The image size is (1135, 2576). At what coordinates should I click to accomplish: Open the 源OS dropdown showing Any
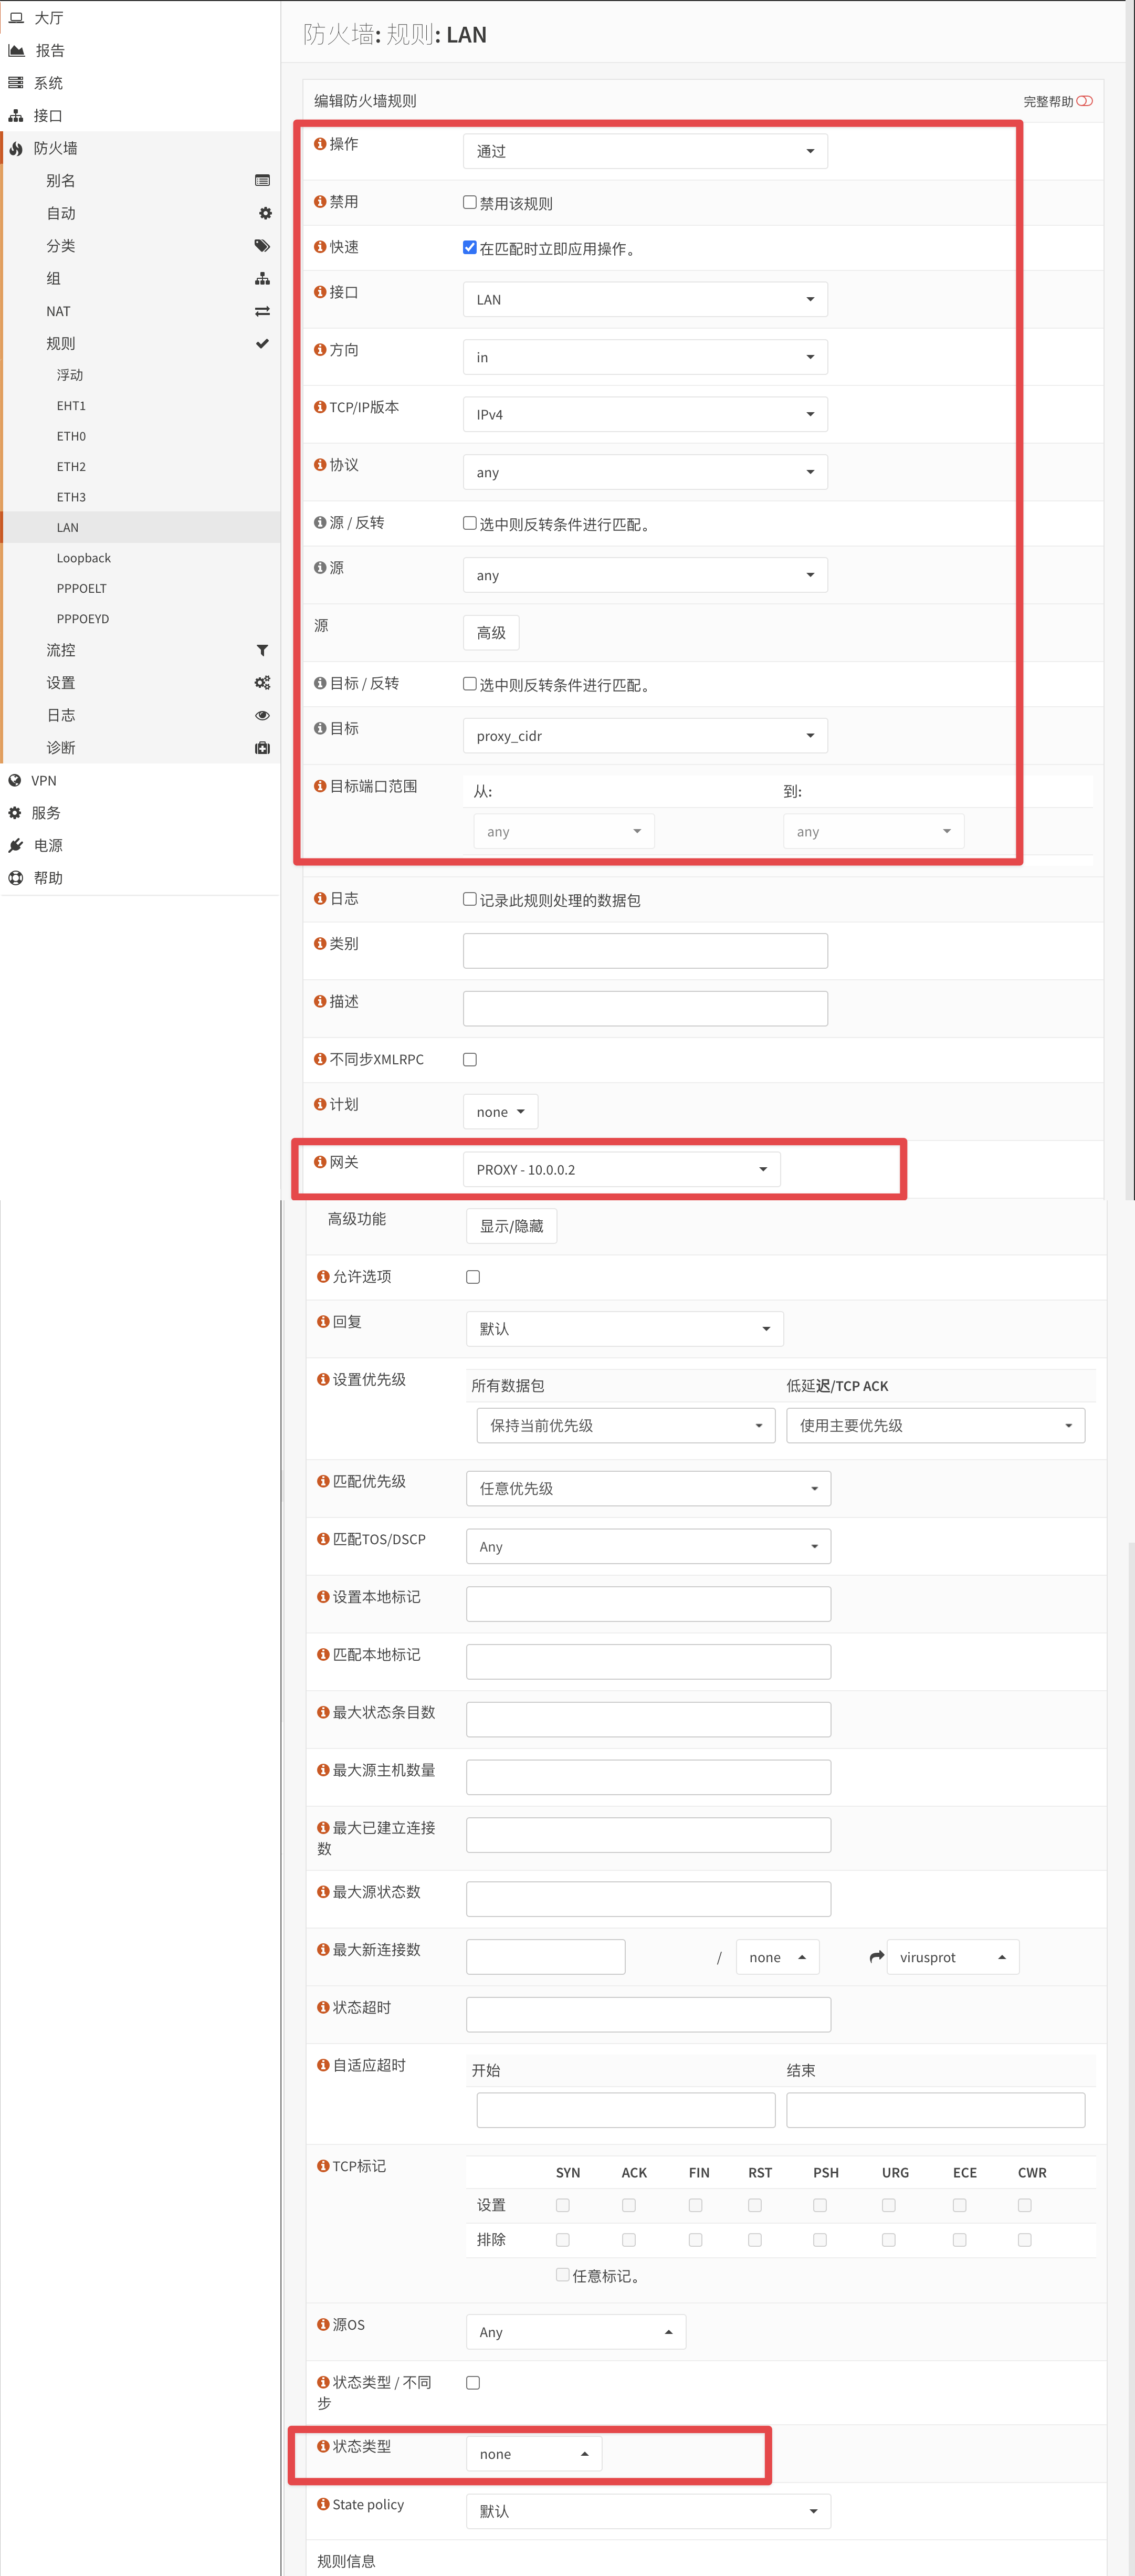(x=576, y=2332)
